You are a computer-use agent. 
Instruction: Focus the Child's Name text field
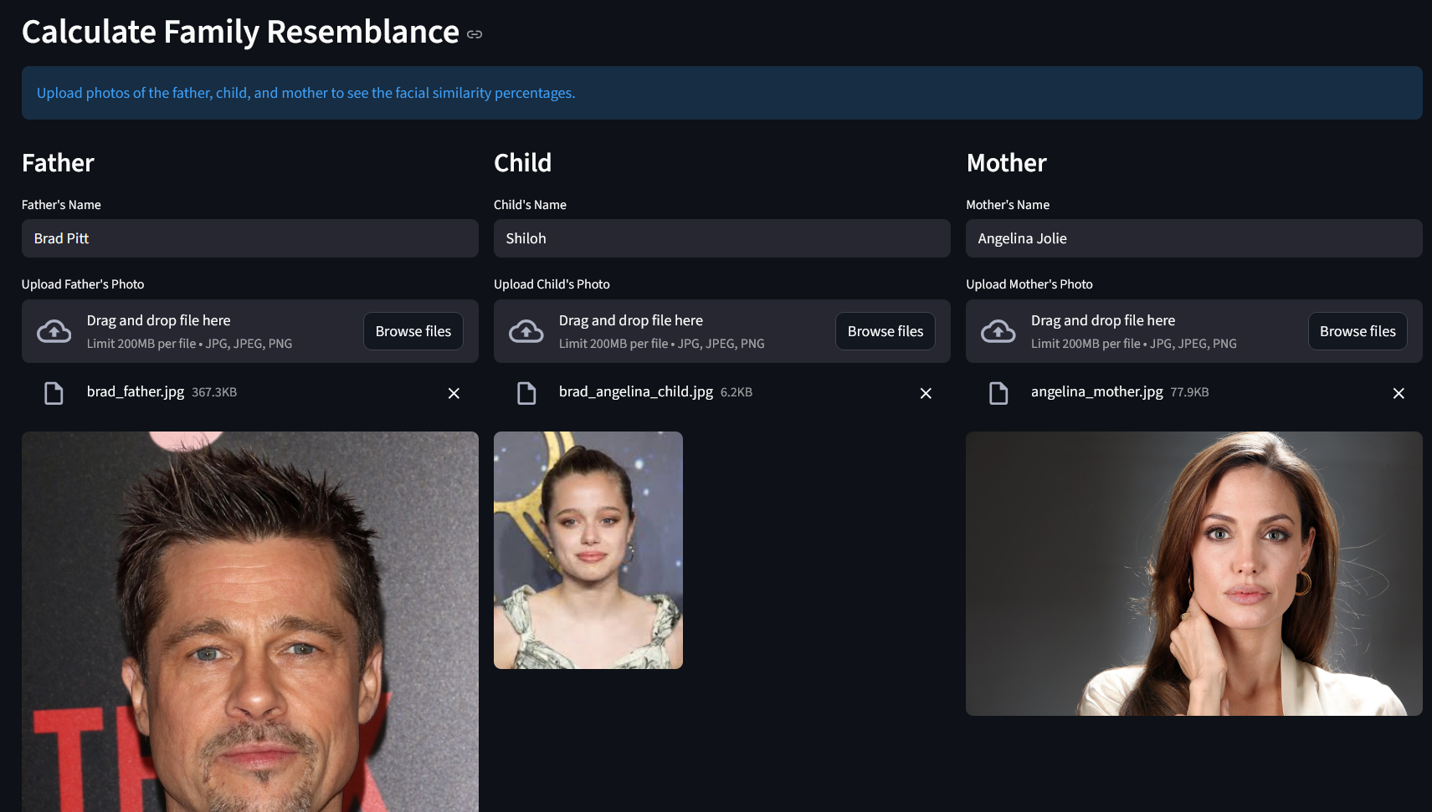coord(721,238)
